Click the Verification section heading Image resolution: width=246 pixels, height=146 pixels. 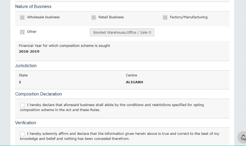tap(25, 123)
